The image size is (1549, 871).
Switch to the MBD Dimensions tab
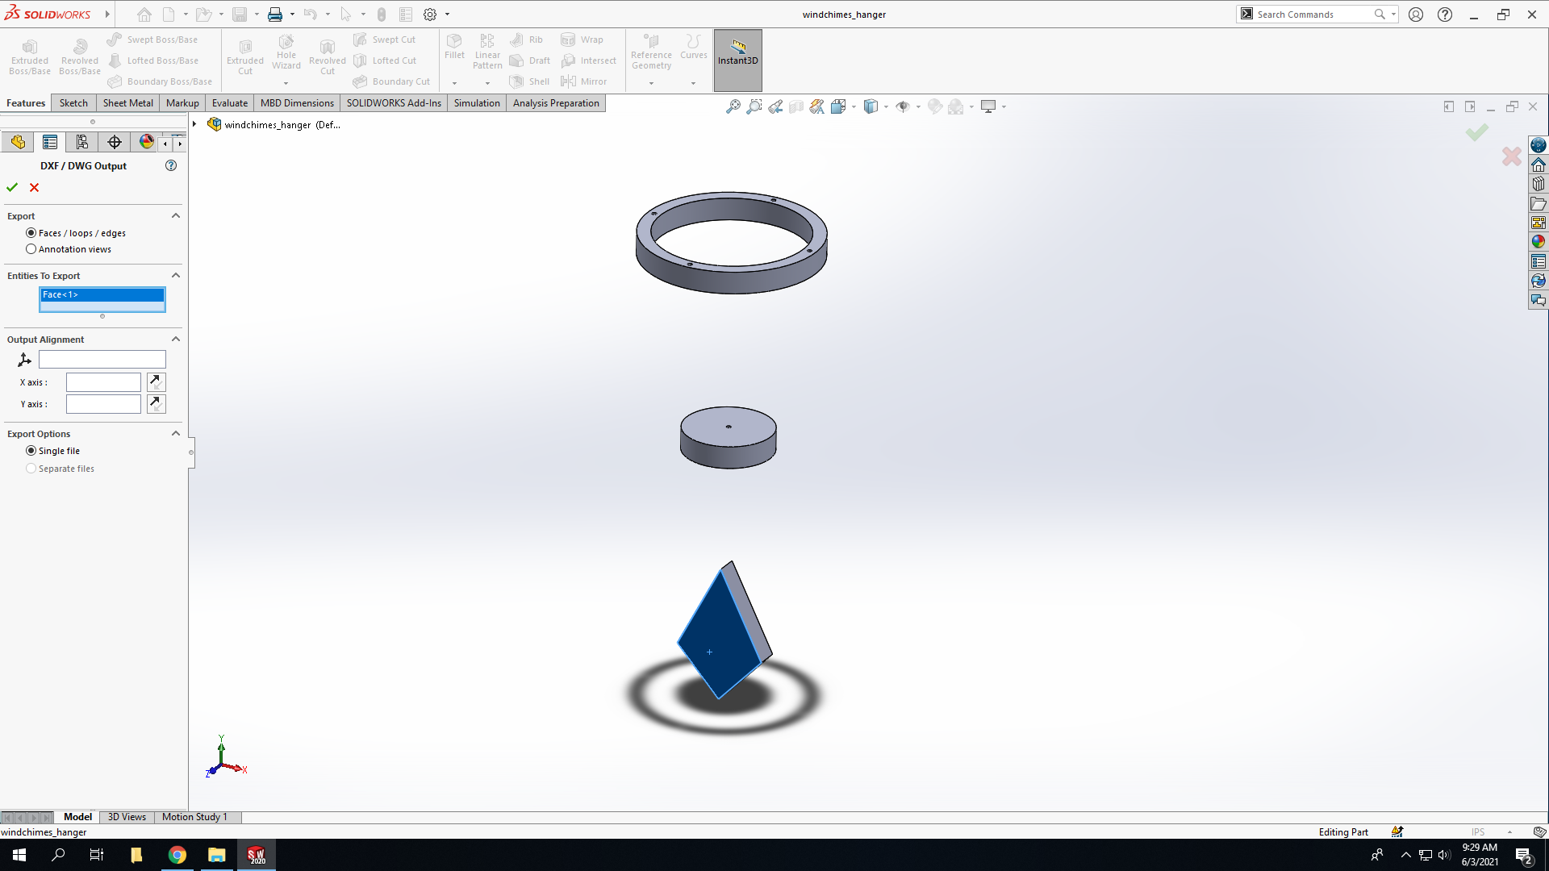coord(297,103)
